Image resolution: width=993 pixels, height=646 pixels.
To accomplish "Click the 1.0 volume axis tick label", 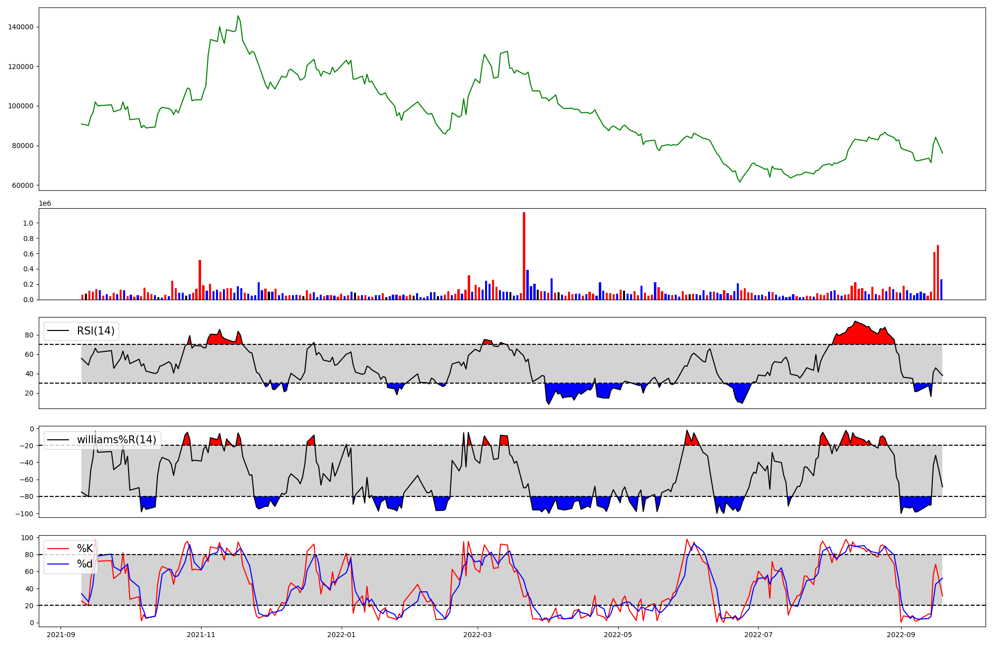I will [28, 223].
